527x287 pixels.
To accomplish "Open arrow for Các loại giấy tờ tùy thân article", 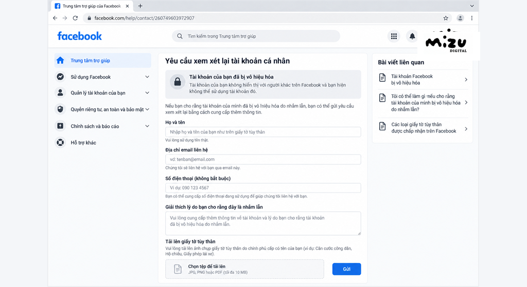I will (x=466, y=129).
